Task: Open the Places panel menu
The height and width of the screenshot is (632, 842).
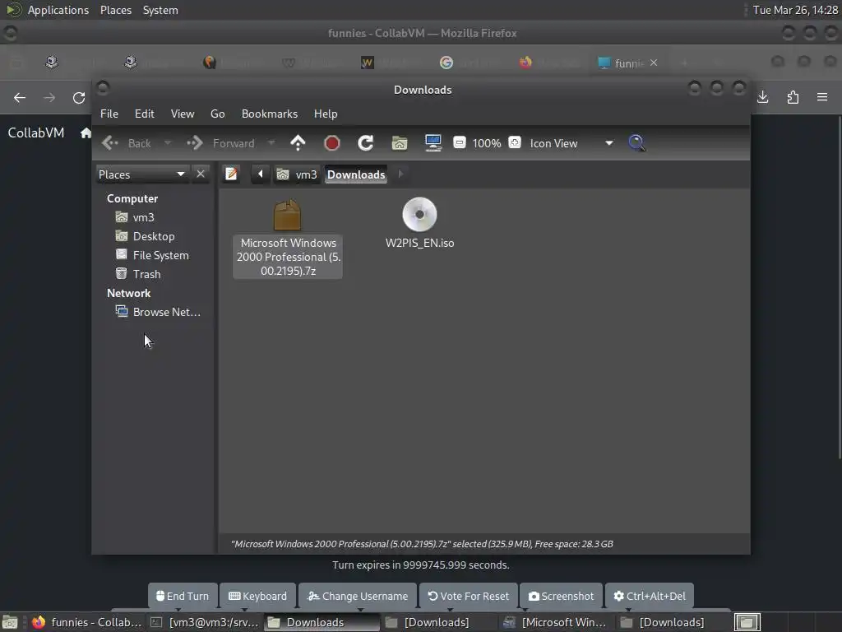Action: (x=115, y=10)
